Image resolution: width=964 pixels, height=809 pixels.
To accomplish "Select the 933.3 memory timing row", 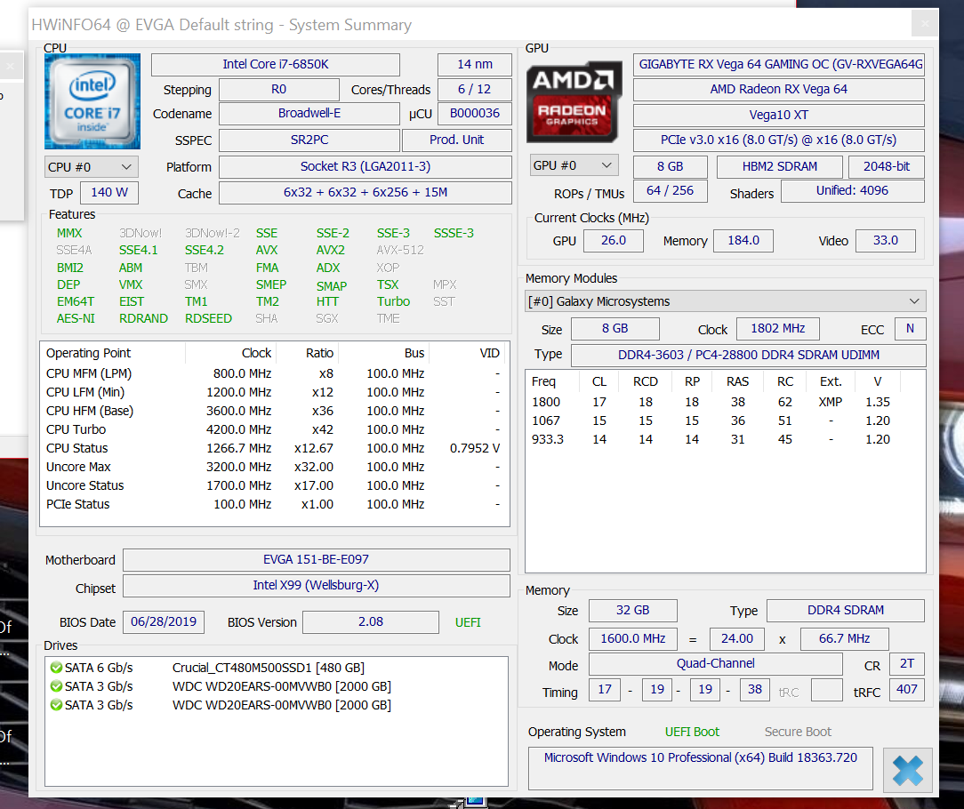I will (726, 439).
